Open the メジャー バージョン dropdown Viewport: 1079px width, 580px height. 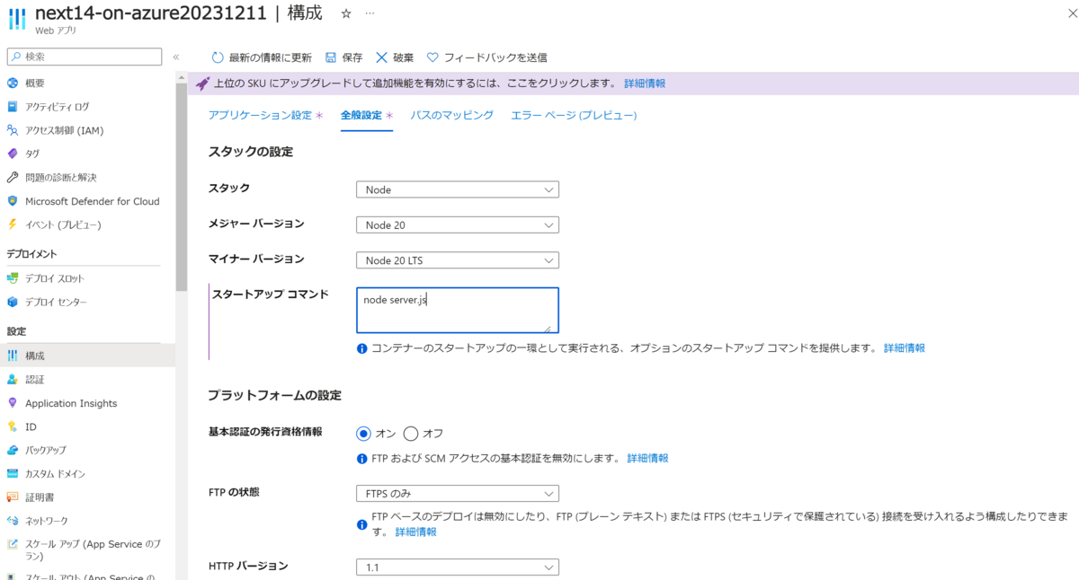458,225
